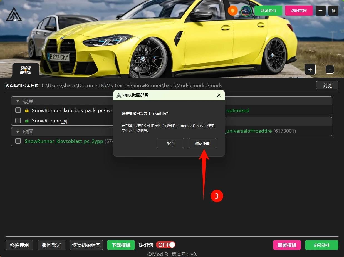The height and width of the screenshot is (257, 344).
Task: Collapse the 地图 category group
Action: [x=18, y=132]
